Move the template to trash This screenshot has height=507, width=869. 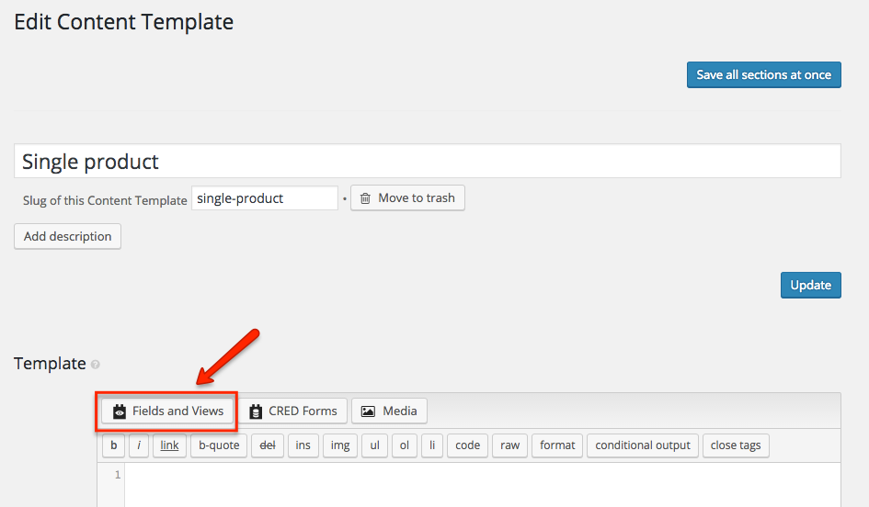(407, 197)
